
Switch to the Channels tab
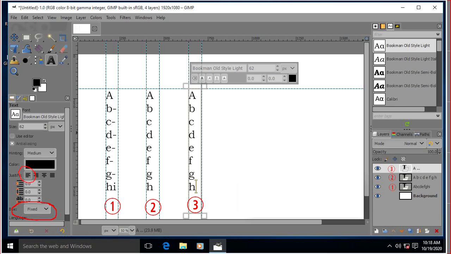402,134
